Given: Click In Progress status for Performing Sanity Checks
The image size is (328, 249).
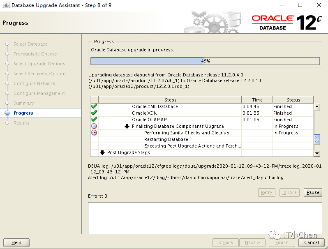Looking at the screenshot, I should [286, 133].
